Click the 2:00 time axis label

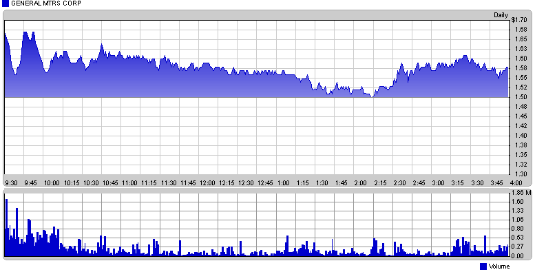(361, 183)
